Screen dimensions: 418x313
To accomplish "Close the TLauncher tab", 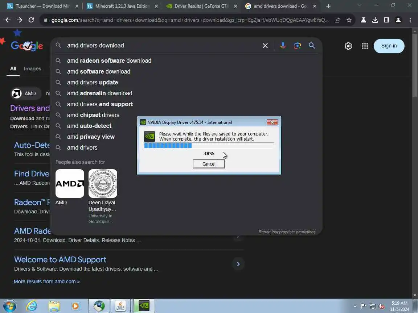I will [x=77, y=6].
